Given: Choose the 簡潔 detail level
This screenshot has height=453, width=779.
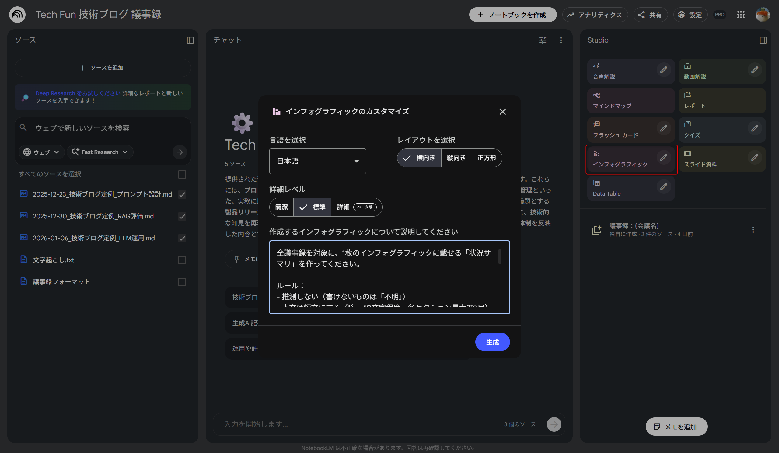Looking at the screenshot, I should point(281,207).
